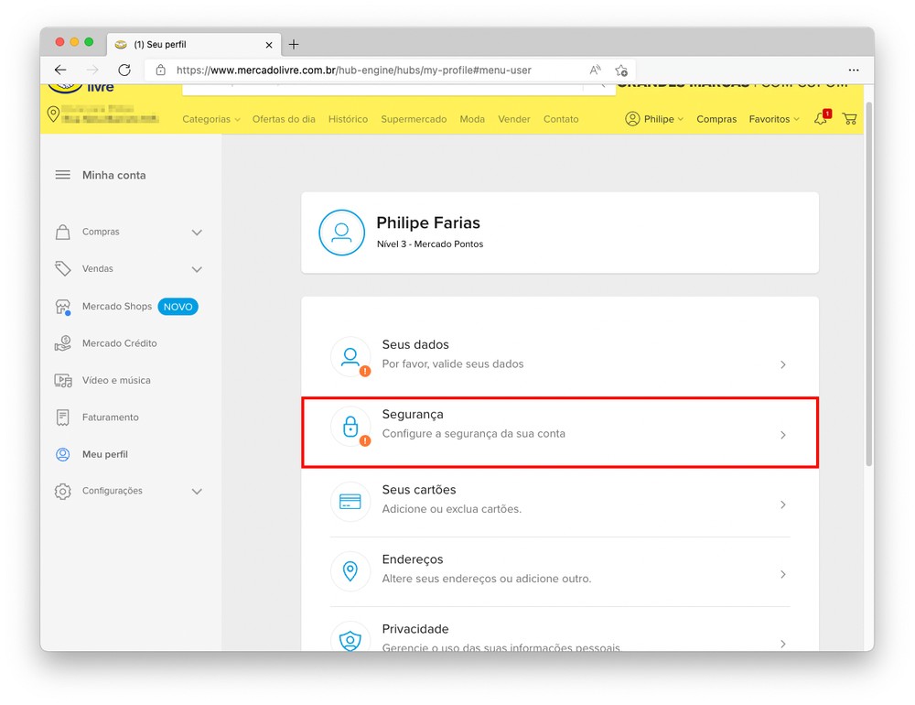Image resolution: width=915 pixels, height=705 pixels.
Task: Click the location pin icon in header
Action: 53,114
